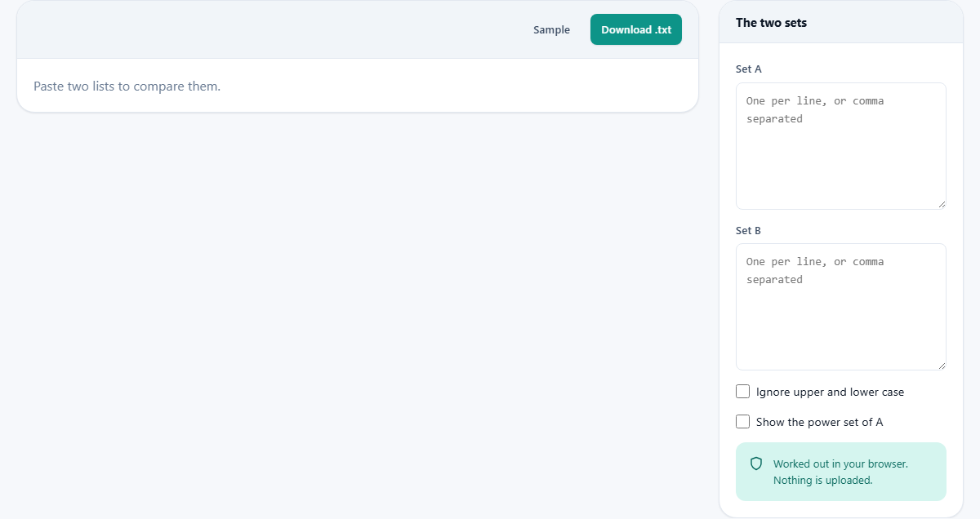The width and height of the screenshot is (980, 519).
Task: Tick Show the power set of A
Action: tap(742, 422)
